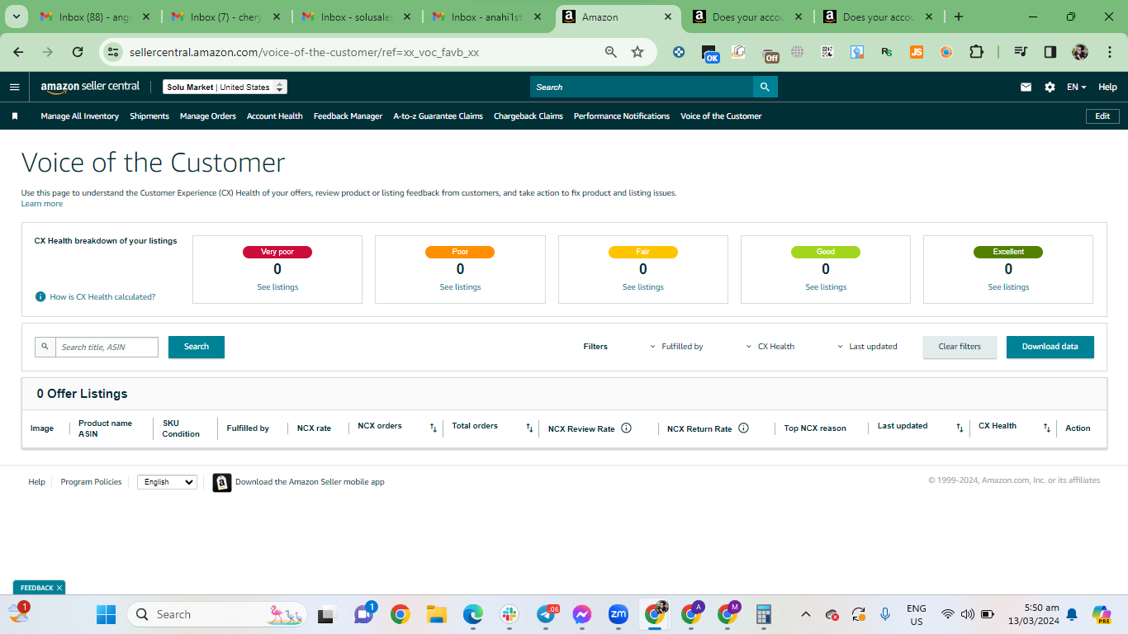Screen dimensions: 1128x634
Task: Sort by NCX orders column arrows
Action: pos(434,428)
